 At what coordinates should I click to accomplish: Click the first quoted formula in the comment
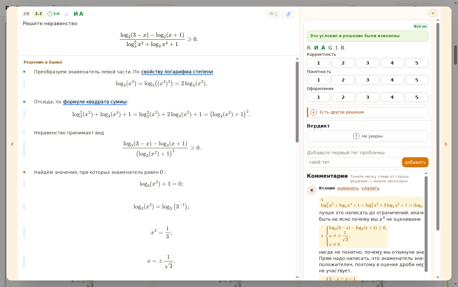coord(371,203)
